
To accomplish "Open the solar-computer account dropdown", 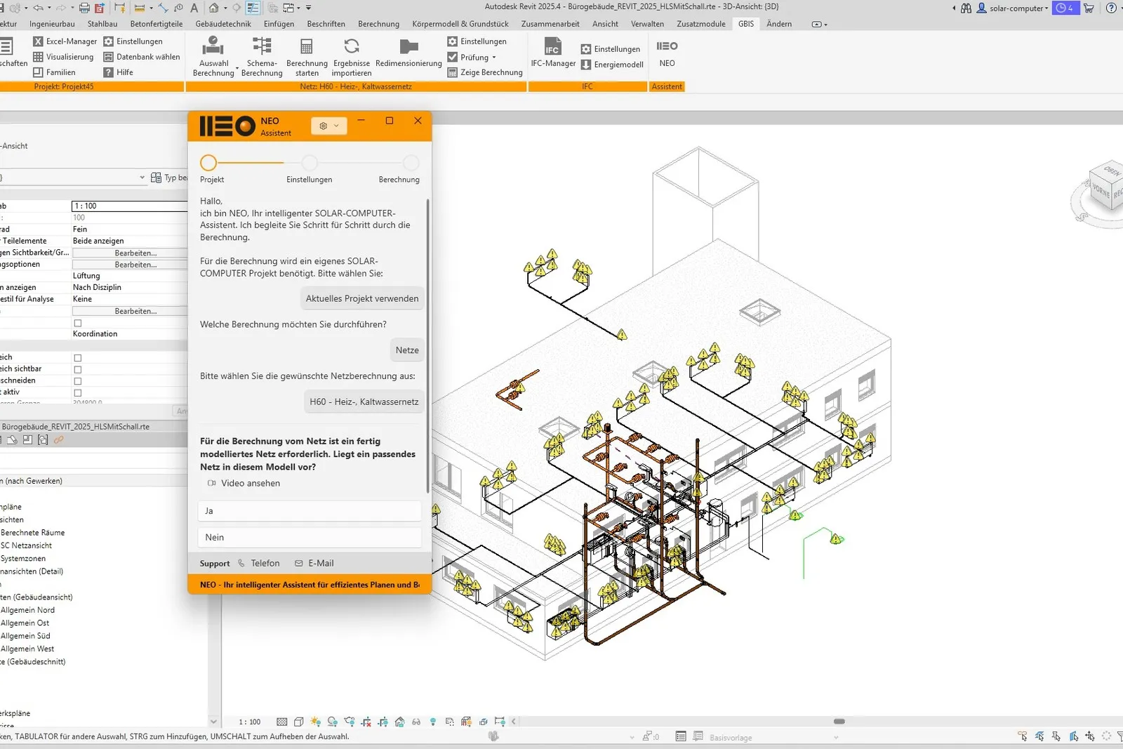I will tap(1013, 8).
